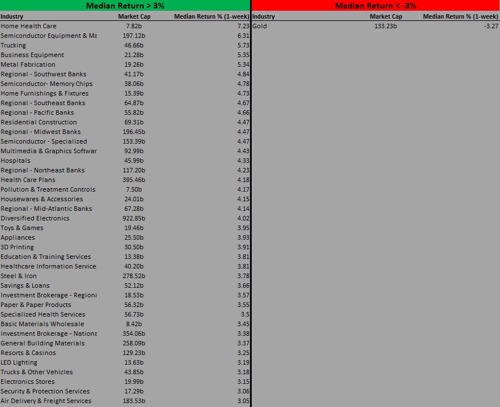This screenshot has width=500, height=407.
Task: Click Air Delivery & Freight Services cell
Action: point(46,401)
